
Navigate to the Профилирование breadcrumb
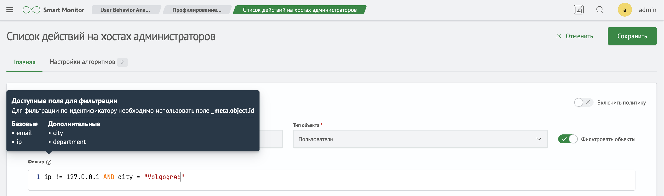point(197,10)
